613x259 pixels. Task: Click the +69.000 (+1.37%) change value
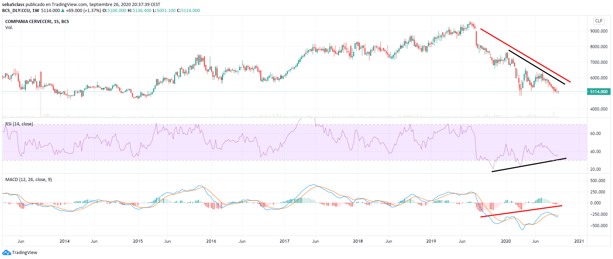(83, 11)
